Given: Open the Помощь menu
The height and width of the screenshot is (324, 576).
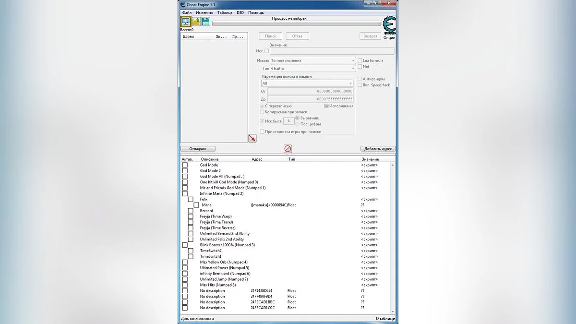Looking at the screenshot, I should [x=256, y=12].
